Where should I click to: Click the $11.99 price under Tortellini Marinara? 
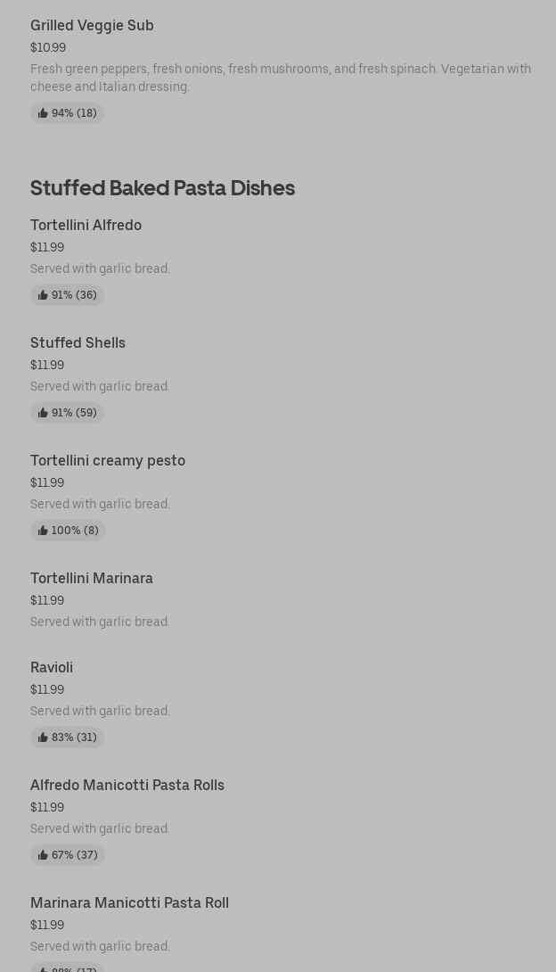point(47,600)
